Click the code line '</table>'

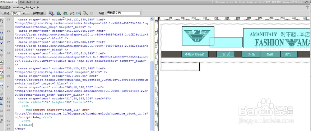tap(25, 125)
